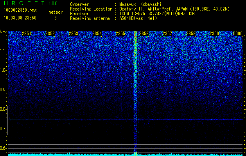Screen dimensions: 246x156
Task: Click the meteor count label
Action: 56,12
